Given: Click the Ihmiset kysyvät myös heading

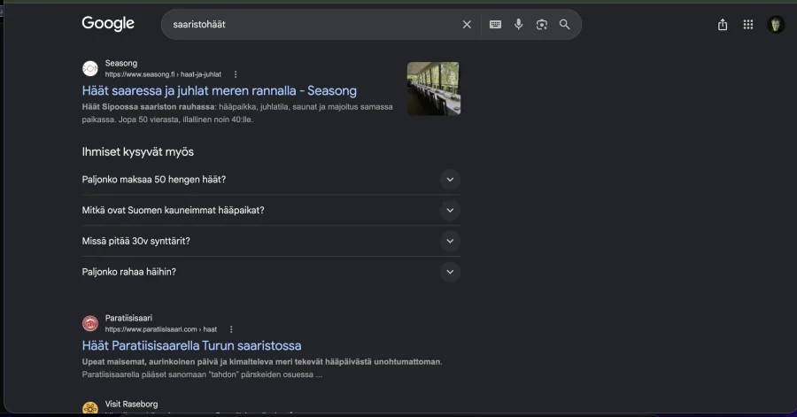Looking at the screenshot, I should pos(138,152).
